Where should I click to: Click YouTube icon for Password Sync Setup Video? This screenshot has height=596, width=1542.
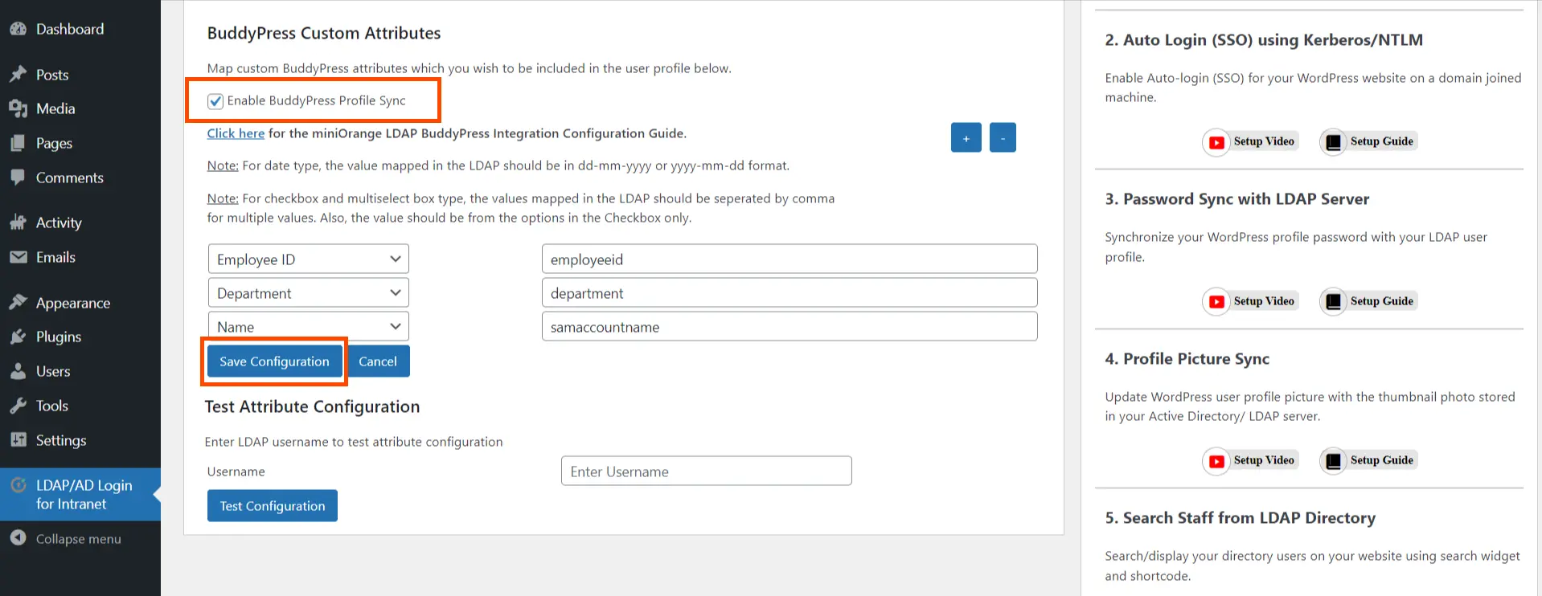[x=1216, y=302]
